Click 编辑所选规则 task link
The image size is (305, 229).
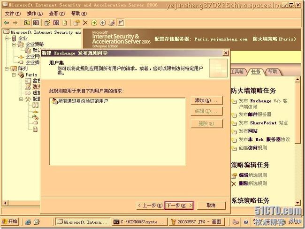click(x=252, y=175)
